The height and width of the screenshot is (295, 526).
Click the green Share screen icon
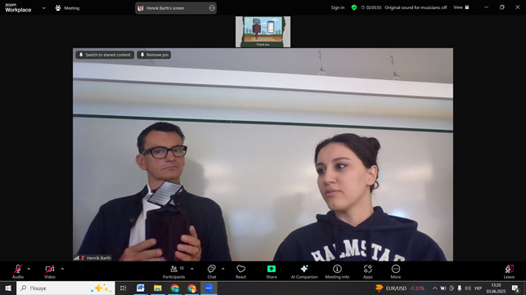coord(272,269)
